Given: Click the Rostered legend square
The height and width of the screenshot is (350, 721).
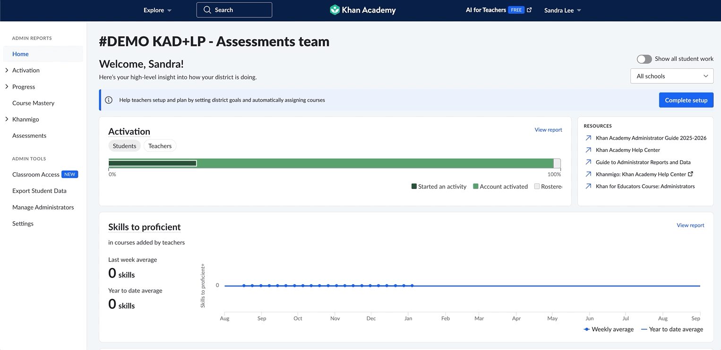Looking at the screenshot, I should point(537,186).
